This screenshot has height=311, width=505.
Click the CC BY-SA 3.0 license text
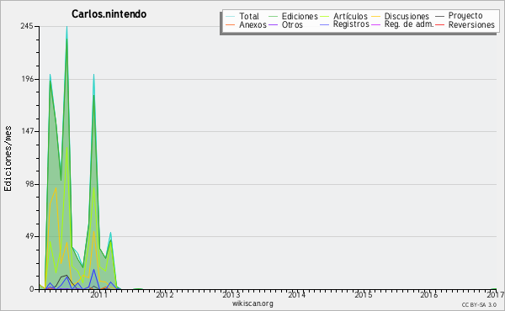click(479, 304)
